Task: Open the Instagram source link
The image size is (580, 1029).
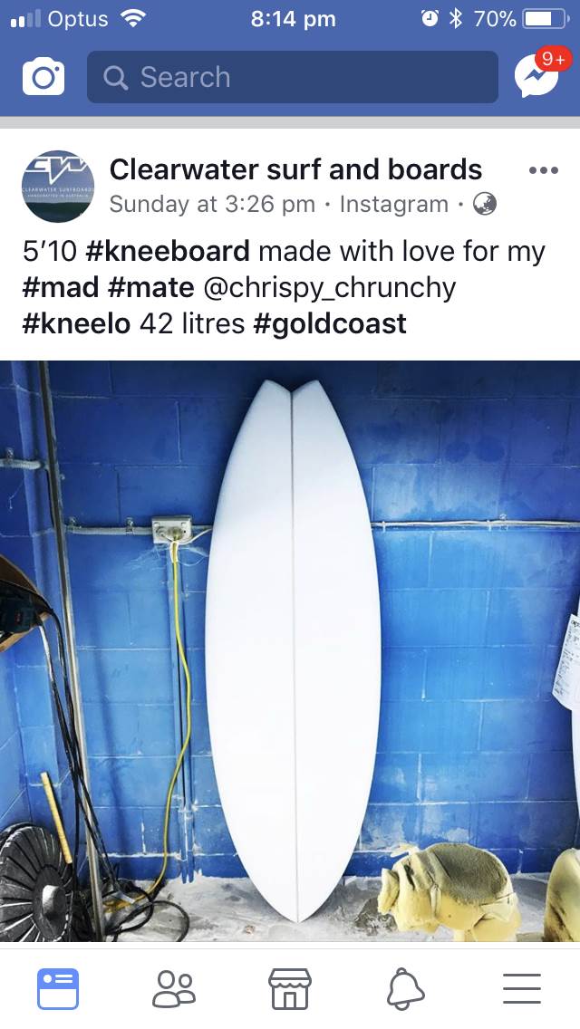Action: click(x=394, y=204)
